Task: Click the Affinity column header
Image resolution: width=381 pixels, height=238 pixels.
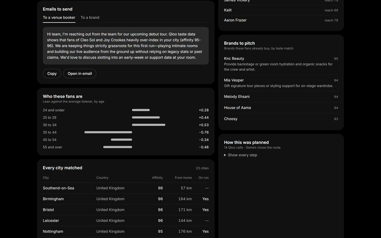Action: tap(157, 178)
